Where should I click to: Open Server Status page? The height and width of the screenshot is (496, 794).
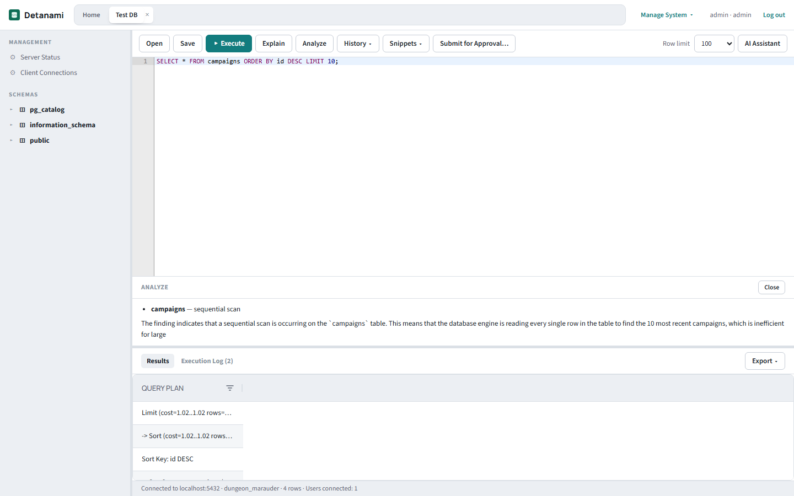tap(40, 57)
